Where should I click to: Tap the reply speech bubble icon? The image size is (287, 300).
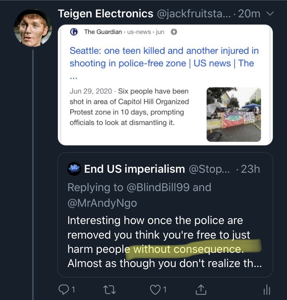63,289
